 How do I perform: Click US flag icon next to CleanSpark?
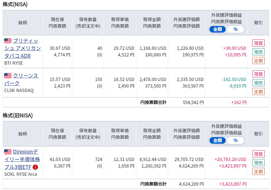click(8, 76)
